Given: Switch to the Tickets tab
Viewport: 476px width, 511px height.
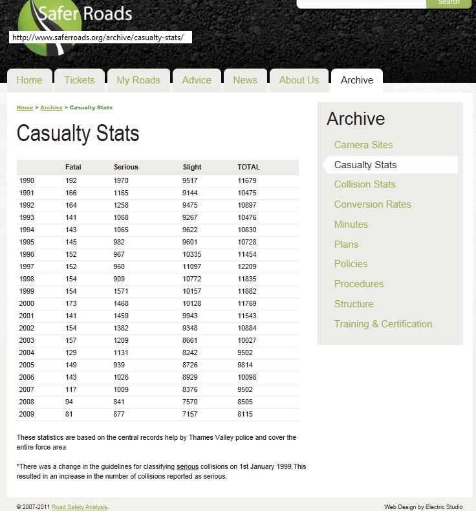Looking at the screenshot, I should [80, 80].
